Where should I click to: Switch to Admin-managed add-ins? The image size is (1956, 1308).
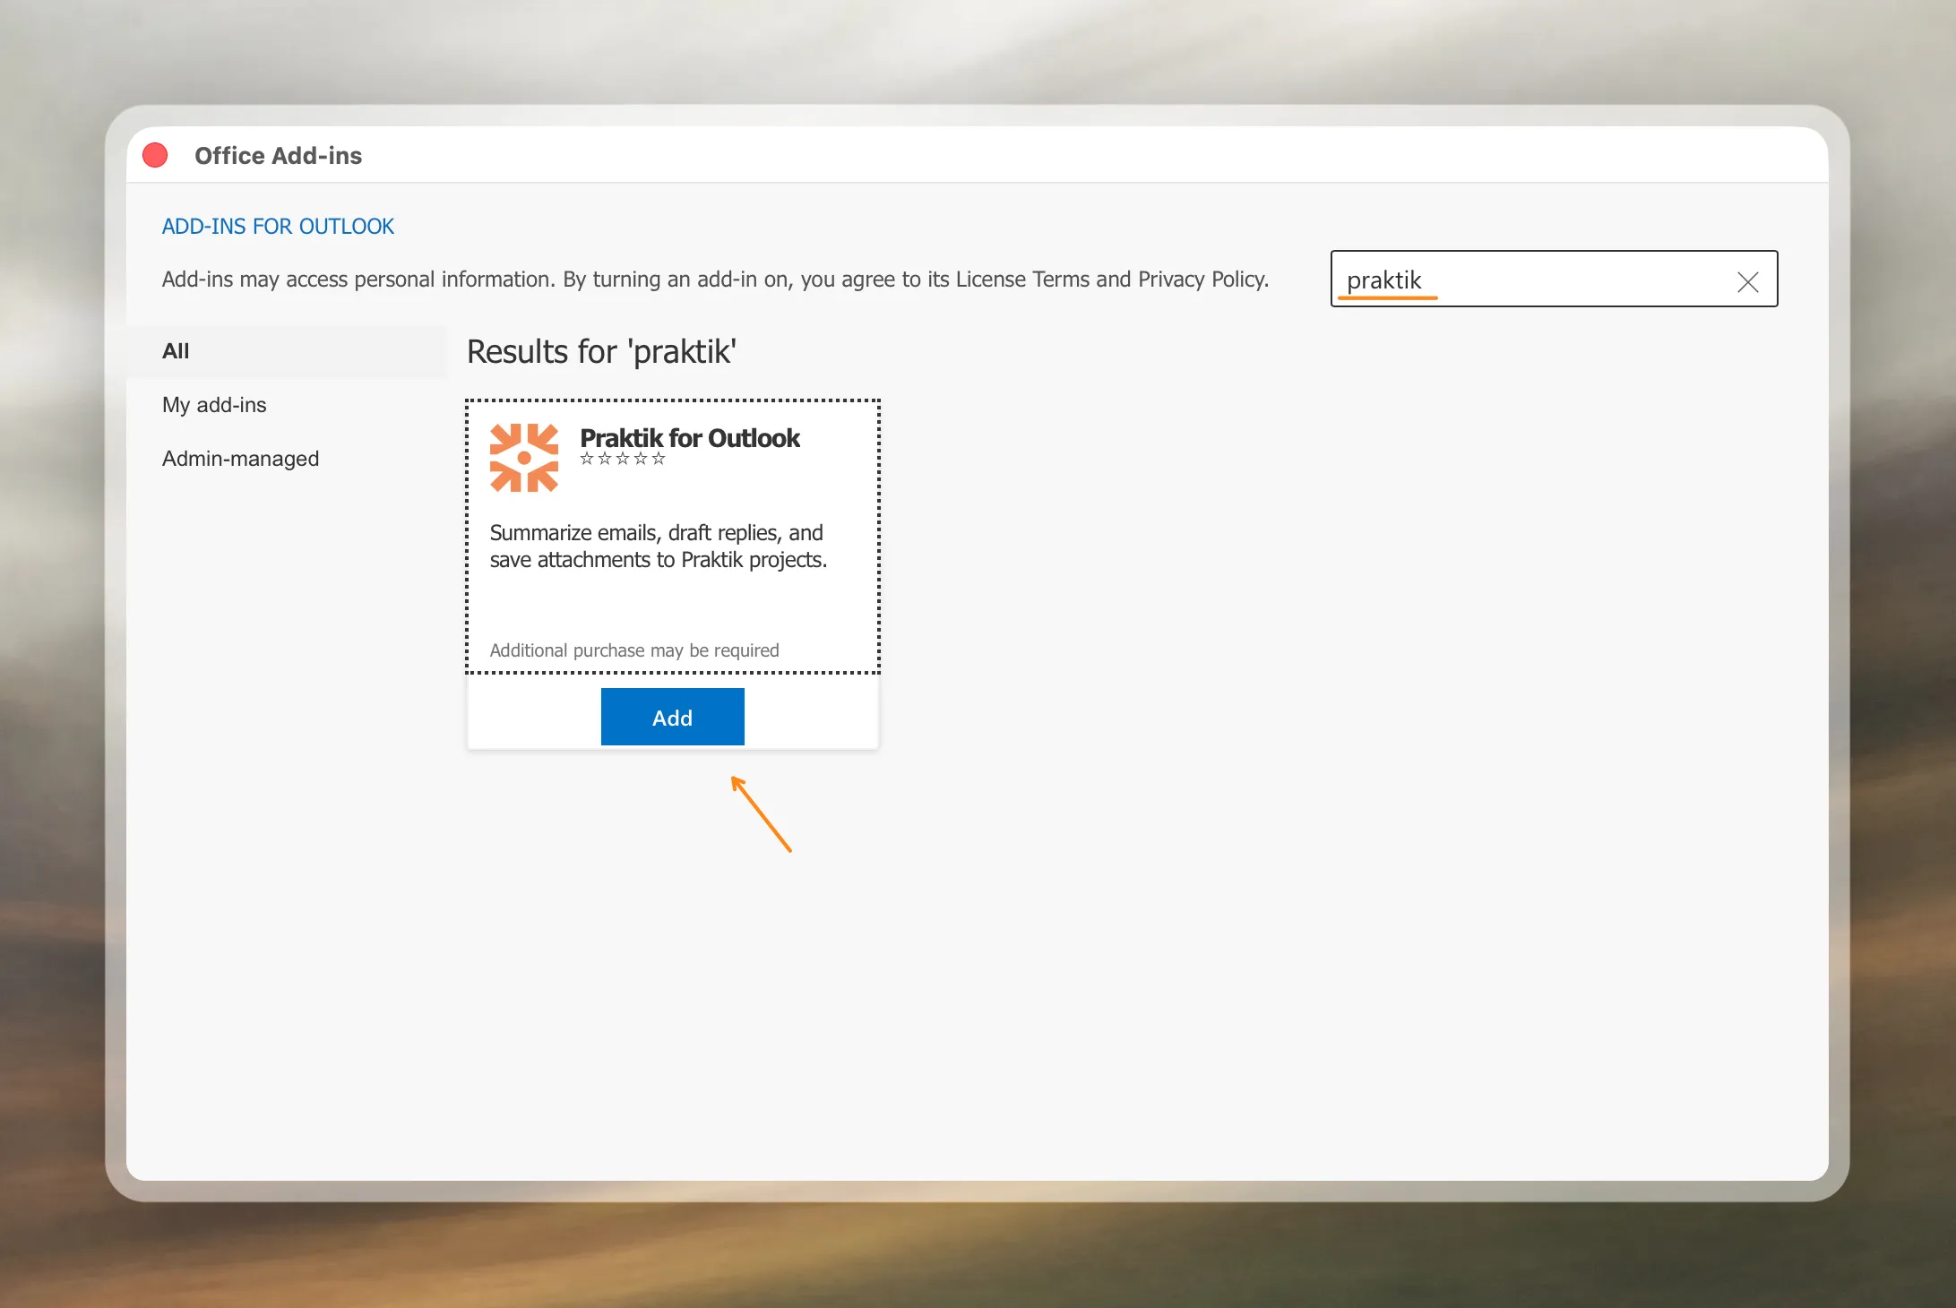coord(286,459)
